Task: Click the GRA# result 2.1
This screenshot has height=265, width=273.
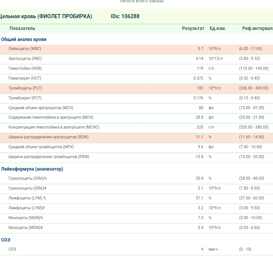Action: coord(201,188)
